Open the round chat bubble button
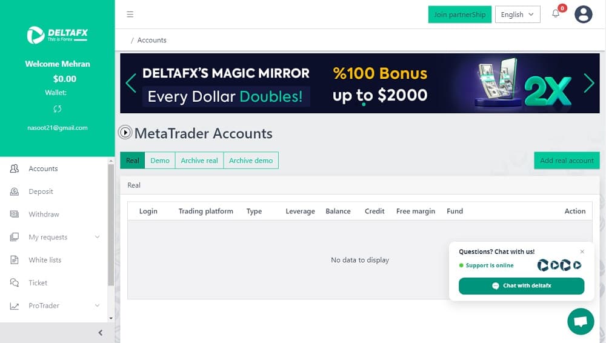 (x=581, y=321)
